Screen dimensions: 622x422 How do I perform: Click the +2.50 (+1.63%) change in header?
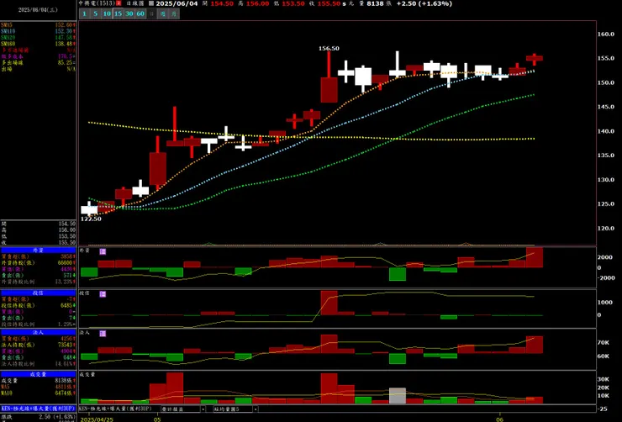coord(424,3)
